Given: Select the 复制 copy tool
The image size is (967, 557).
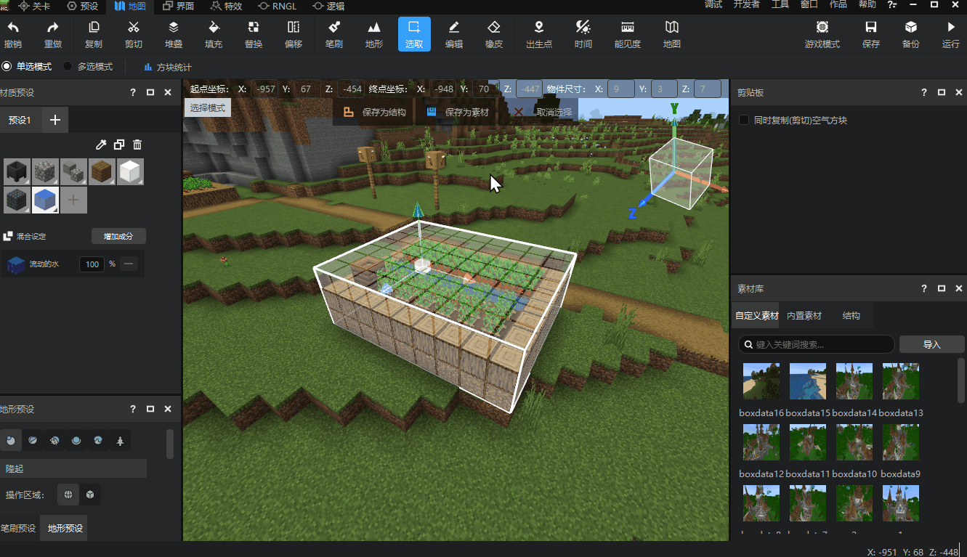Looking at the screenshot, I should point(94,34).
